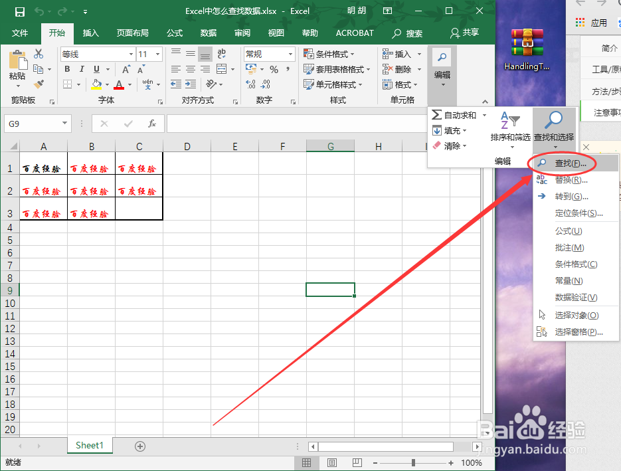Switch to Page Layout view icon
Screen dimensions: 621x471
point(332,462)
